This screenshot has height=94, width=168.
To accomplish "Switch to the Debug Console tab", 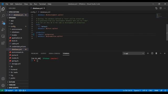I will click(54, 53).
